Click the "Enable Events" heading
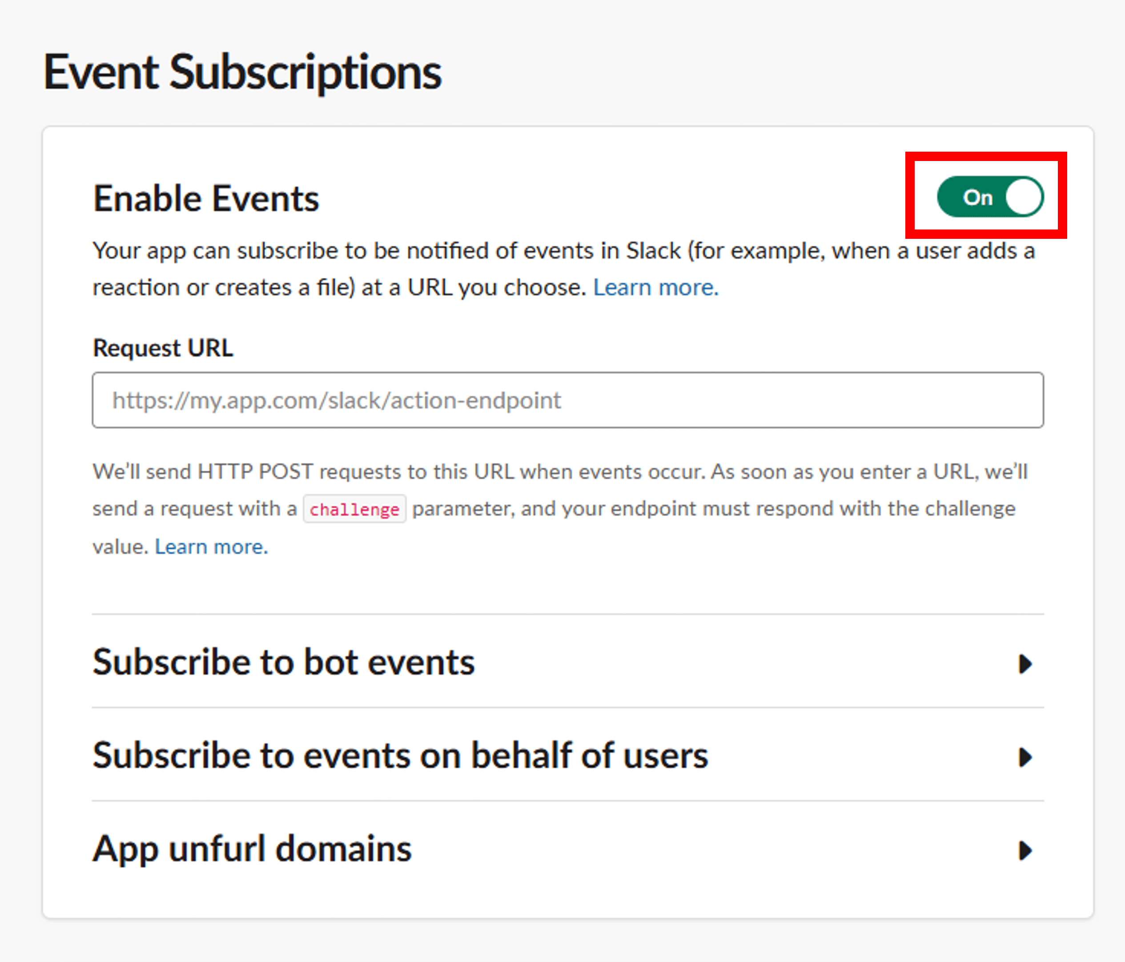Image resolution: width=1125 pixels, height=962 pixels. coord(206,199)
